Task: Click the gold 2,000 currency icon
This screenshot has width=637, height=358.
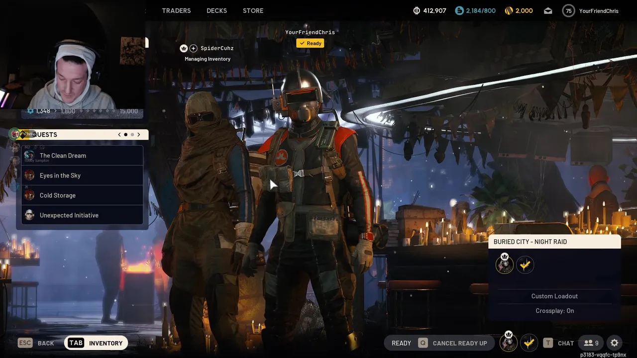Action: (509, 10)
